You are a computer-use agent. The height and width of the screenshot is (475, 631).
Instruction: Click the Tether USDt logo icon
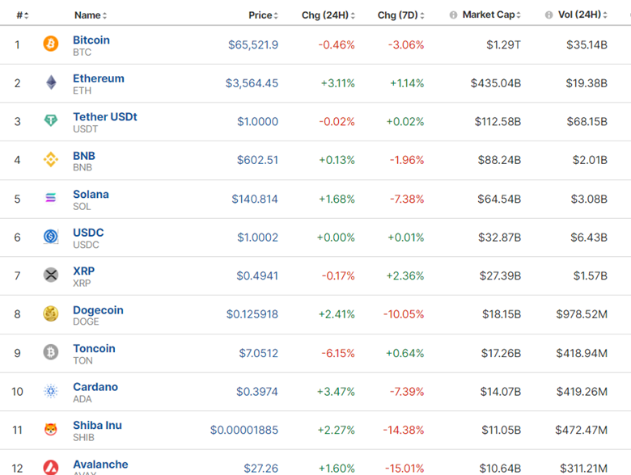tap(51, 120)
